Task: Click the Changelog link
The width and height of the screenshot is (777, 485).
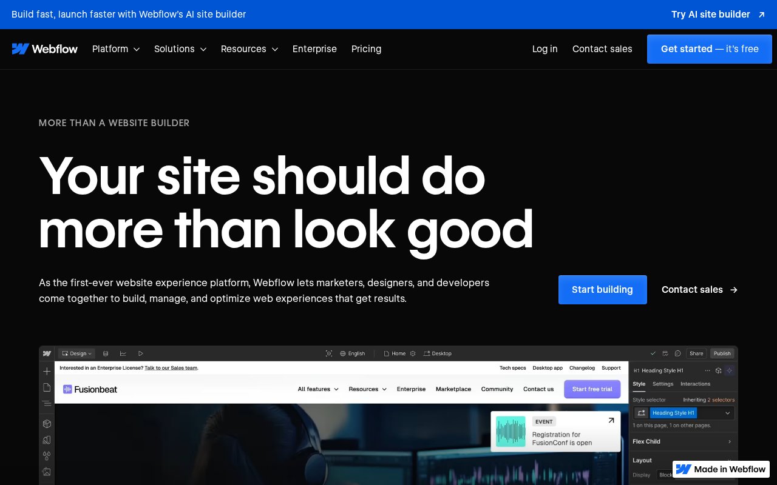Action: tap(582, 368)
